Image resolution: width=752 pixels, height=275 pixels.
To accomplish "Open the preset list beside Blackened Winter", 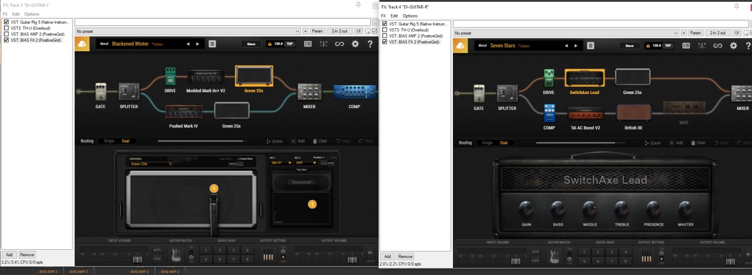I will (x=212, y=43).
